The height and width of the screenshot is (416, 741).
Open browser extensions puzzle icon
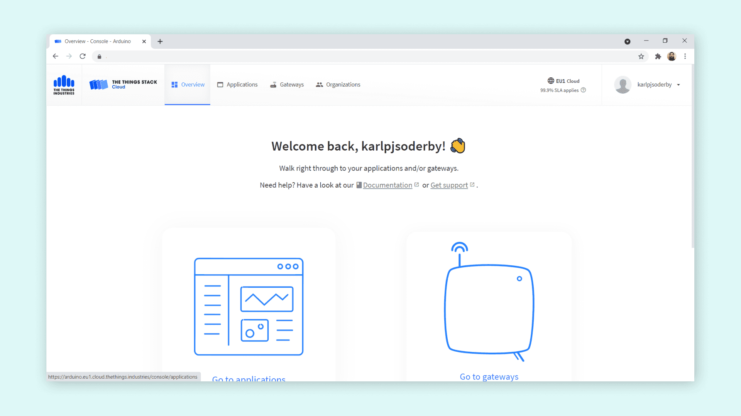click(x=658, y=57)
